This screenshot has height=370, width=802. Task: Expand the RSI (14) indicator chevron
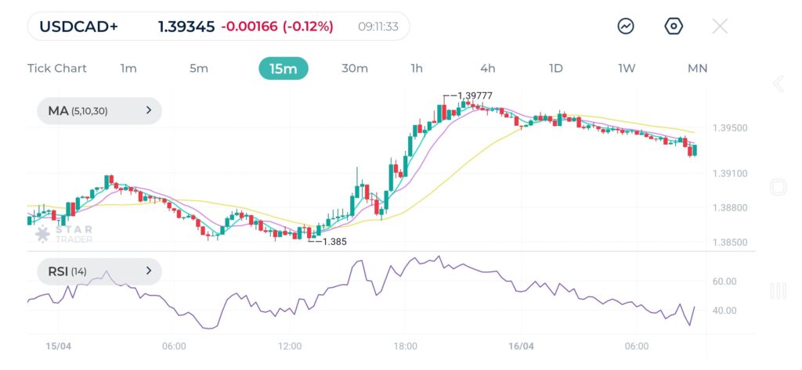148,271
